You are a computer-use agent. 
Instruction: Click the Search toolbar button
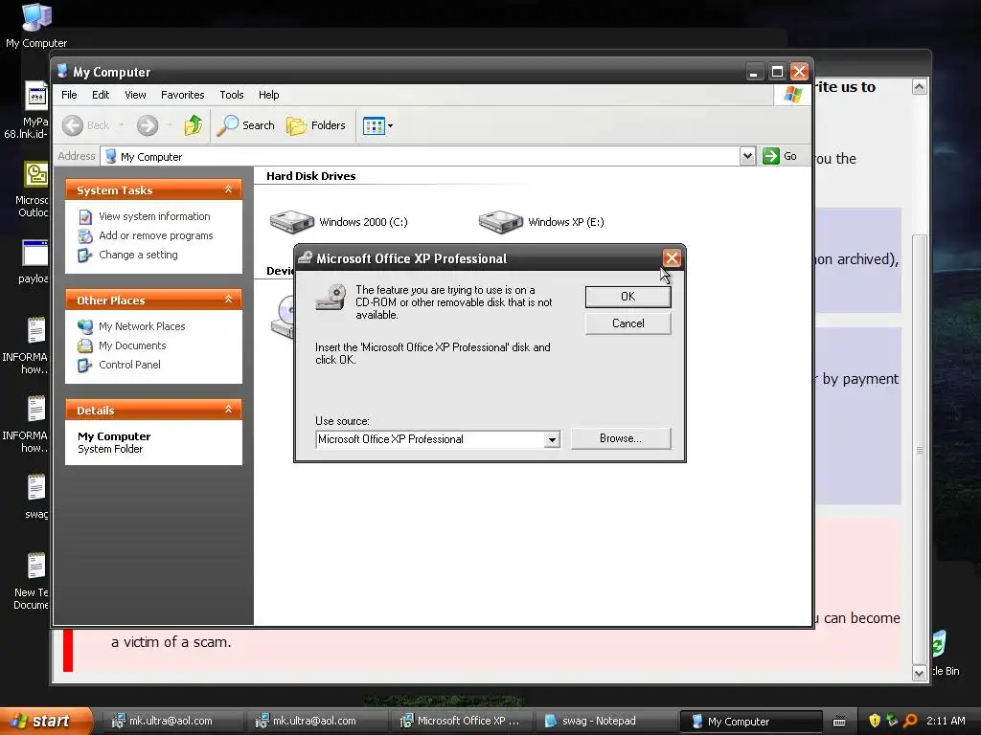[x=246, y=125]
